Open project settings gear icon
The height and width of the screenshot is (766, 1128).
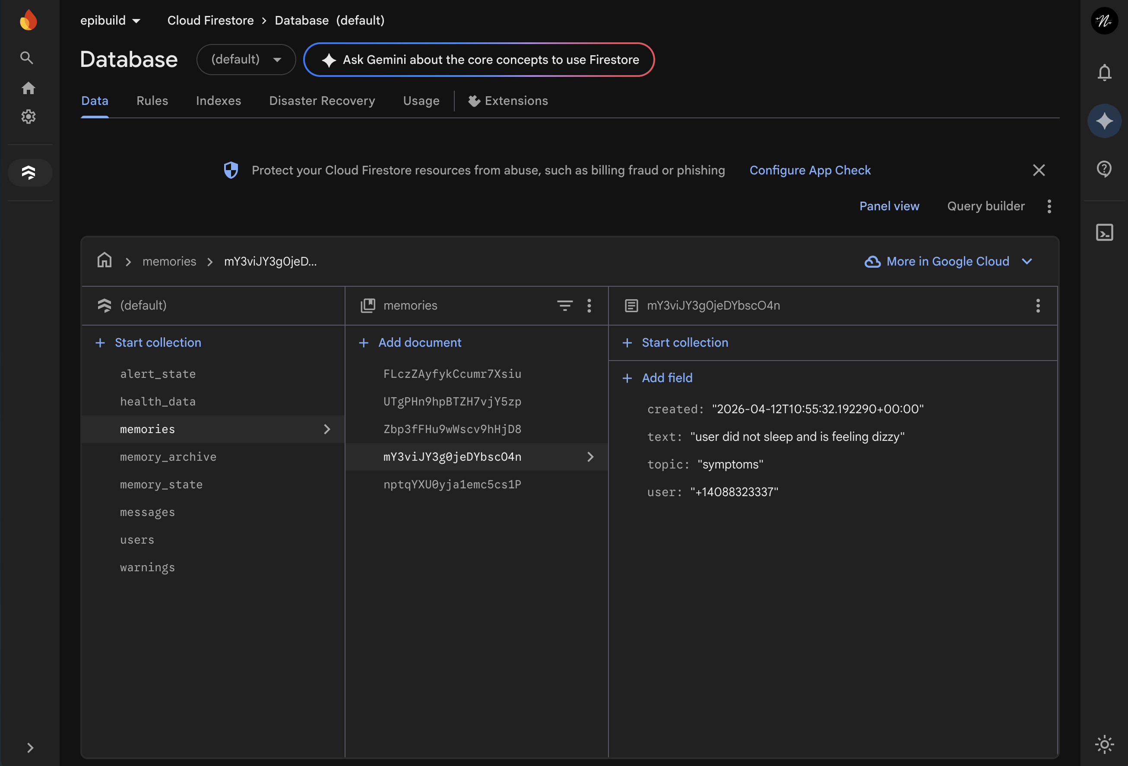click(28, 117)
